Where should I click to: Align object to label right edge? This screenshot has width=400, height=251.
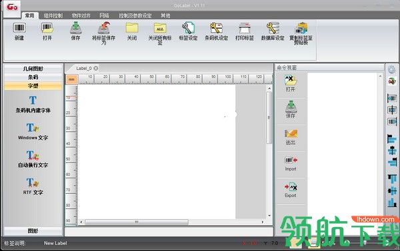[x=392, y=121]
